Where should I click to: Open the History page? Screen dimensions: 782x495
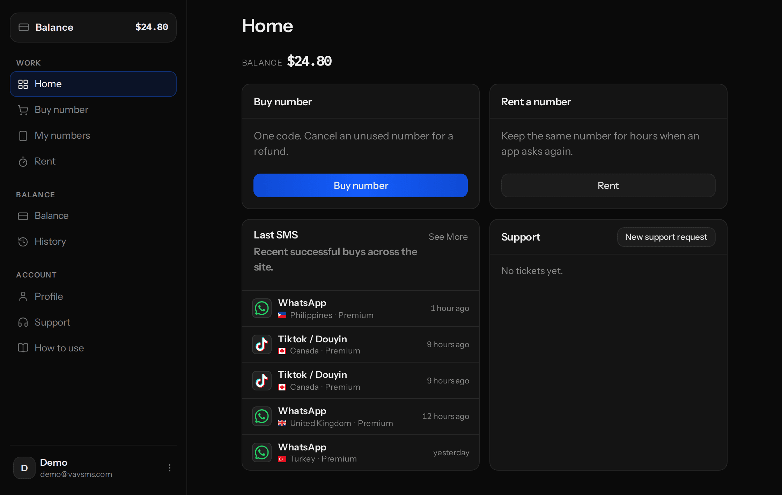pos(93,242)
